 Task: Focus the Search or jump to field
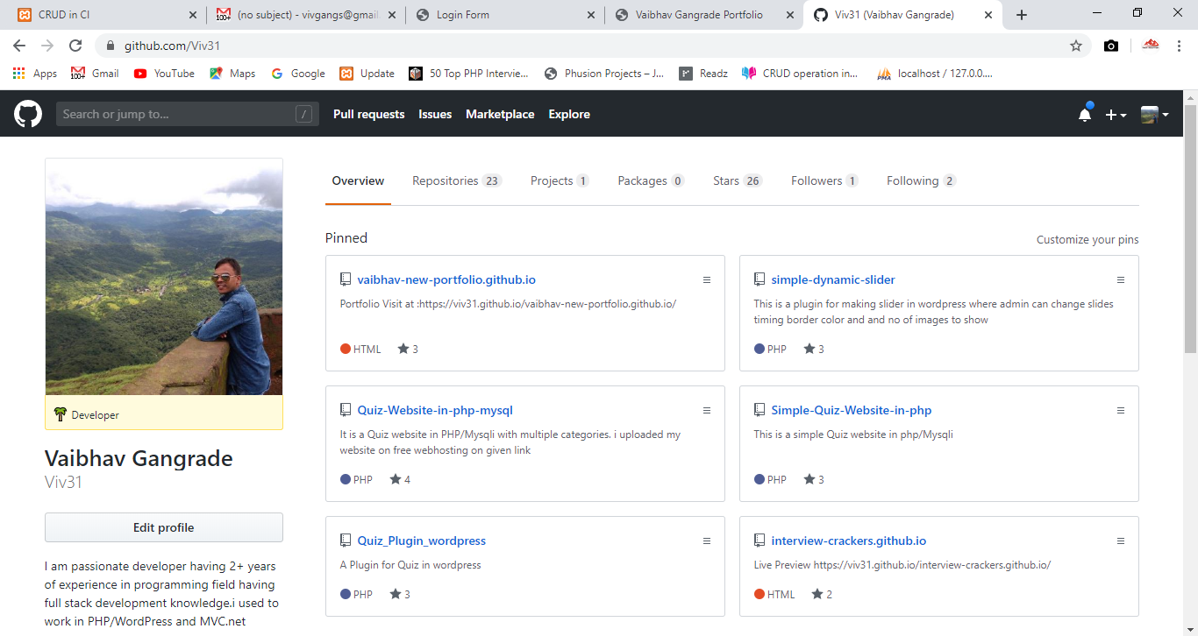click(175, 114)
